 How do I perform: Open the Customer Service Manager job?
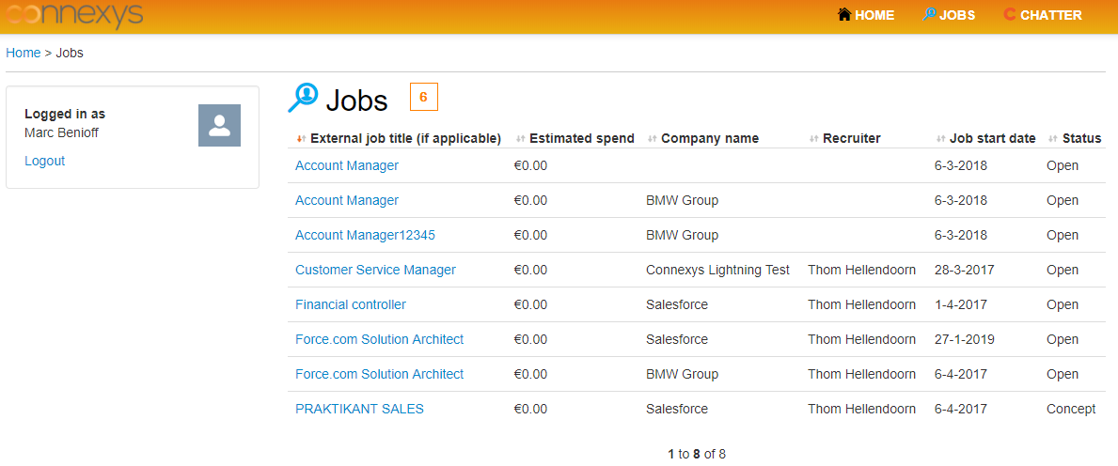[375, 270]
